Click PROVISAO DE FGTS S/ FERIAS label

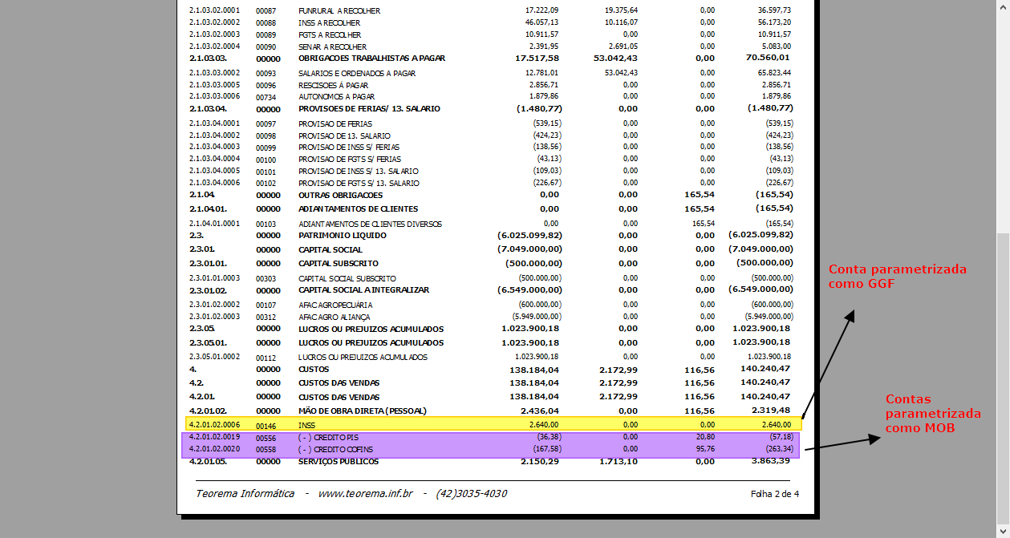click(x=350, y=160)
